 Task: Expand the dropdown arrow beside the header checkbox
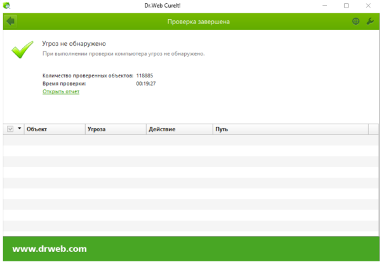[20, 128]
